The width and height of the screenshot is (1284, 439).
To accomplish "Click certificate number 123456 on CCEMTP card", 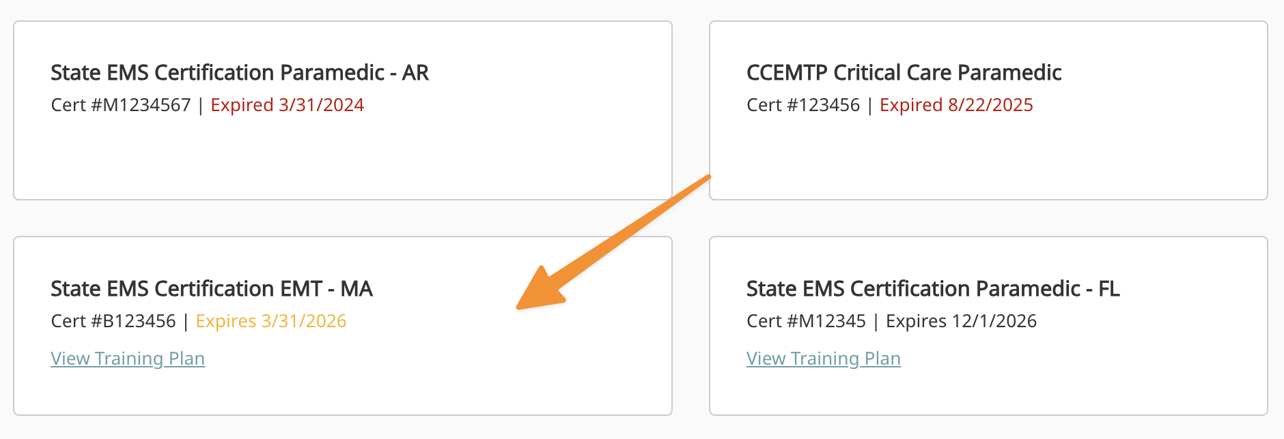I will (803, 105).
